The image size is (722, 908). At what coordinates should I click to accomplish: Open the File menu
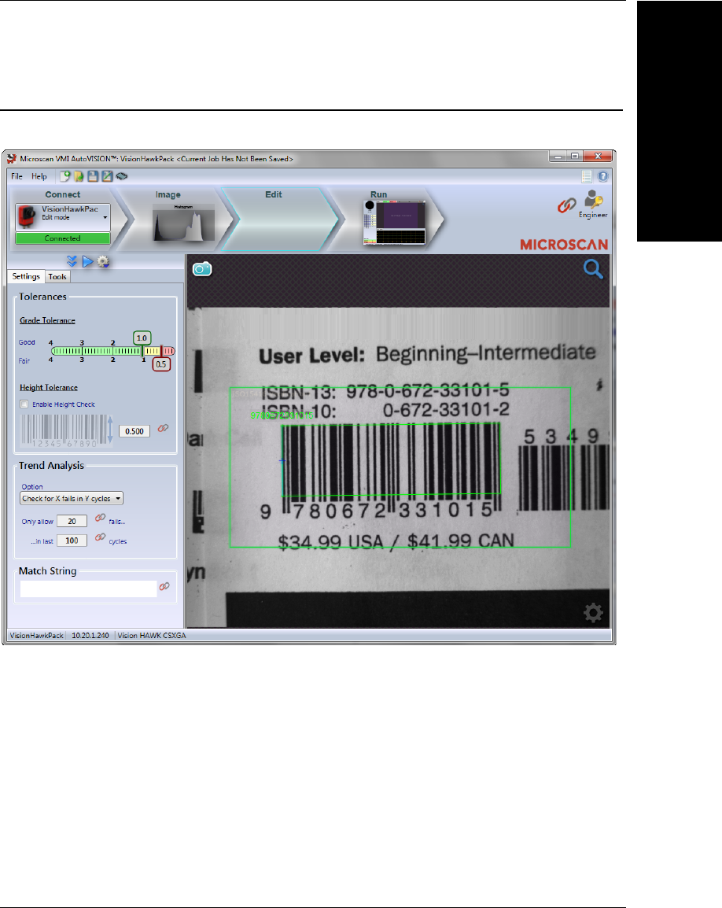[x=17, y=176]
